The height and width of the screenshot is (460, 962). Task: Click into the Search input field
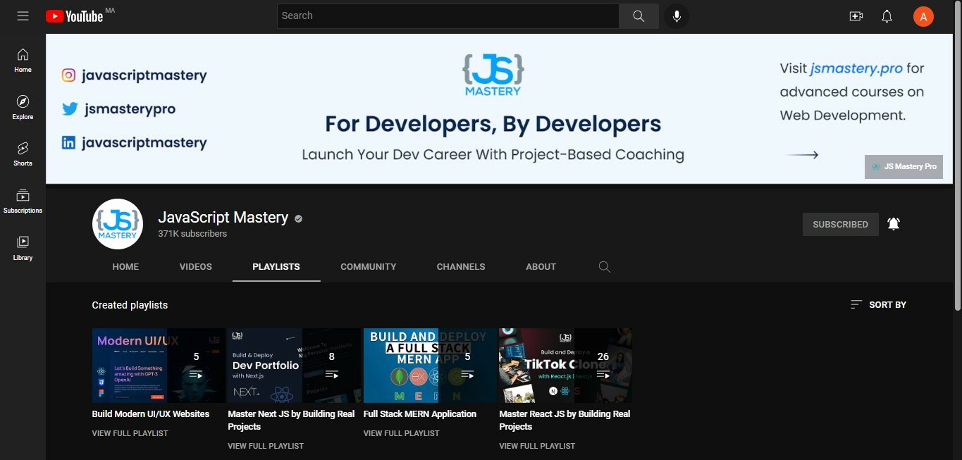coord(448,16)
